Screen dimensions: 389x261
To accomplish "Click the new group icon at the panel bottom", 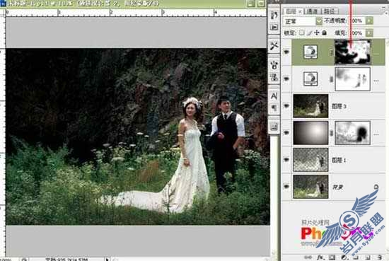I will [x=355, y=257].
